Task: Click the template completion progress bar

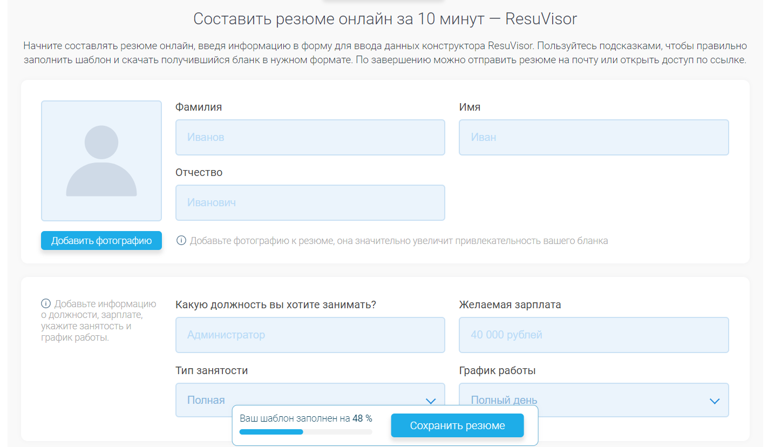Action: (x=305, y=432)
